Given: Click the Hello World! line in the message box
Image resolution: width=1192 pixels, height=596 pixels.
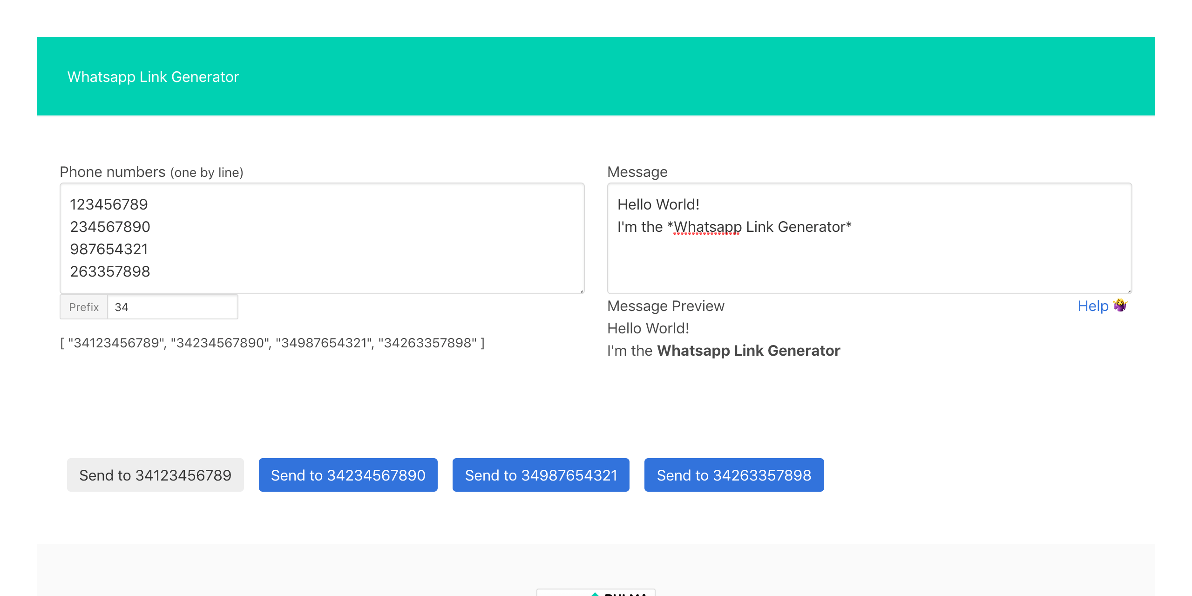Looking at the screenshot, I should click(x=658, y=204).
